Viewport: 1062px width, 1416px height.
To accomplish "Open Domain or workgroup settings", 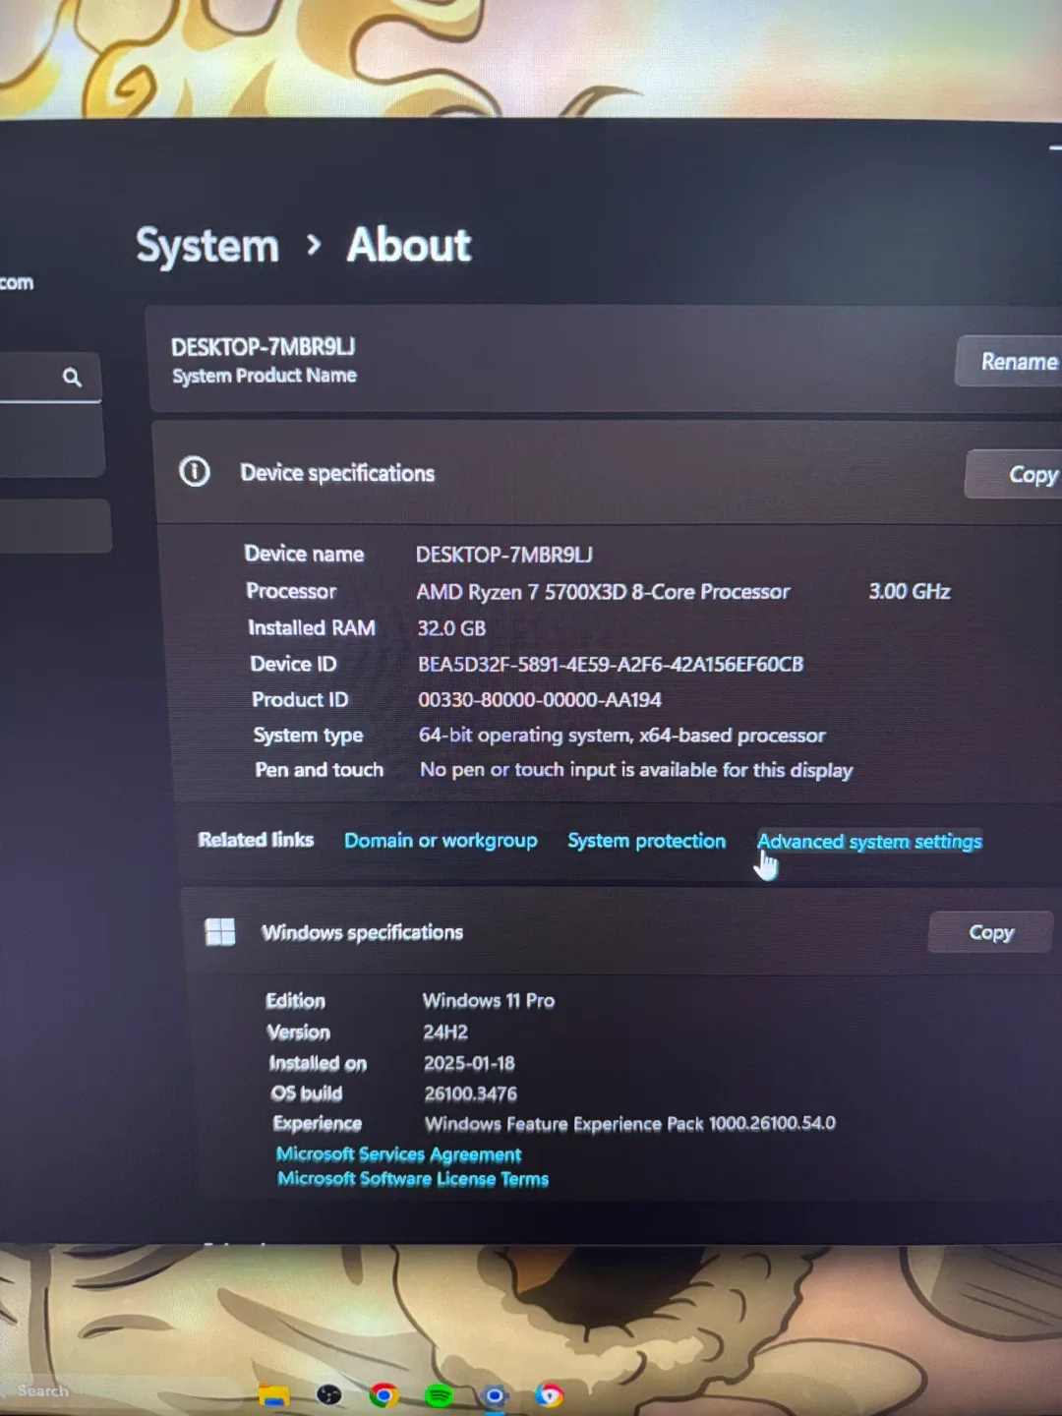I will click(x=440, y=841).
